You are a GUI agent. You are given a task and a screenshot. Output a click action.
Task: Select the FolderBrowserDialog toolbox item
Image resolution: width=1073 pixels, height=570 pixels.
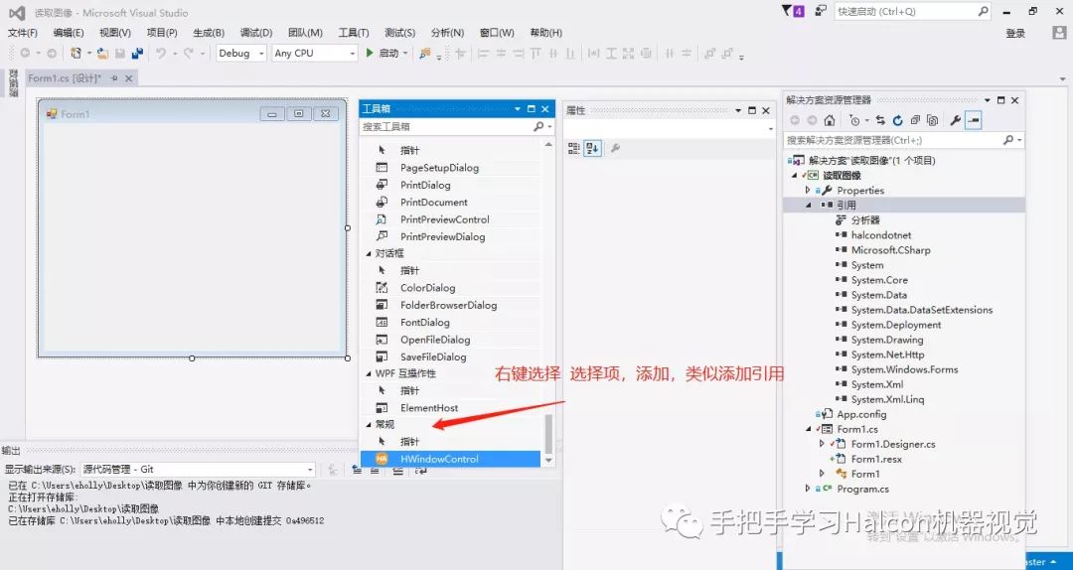coord(450,305)
